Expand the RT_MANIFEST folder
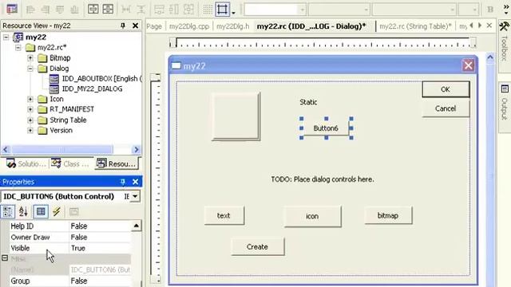The width and height of the screenshot is (511, 287). (30, 109)
